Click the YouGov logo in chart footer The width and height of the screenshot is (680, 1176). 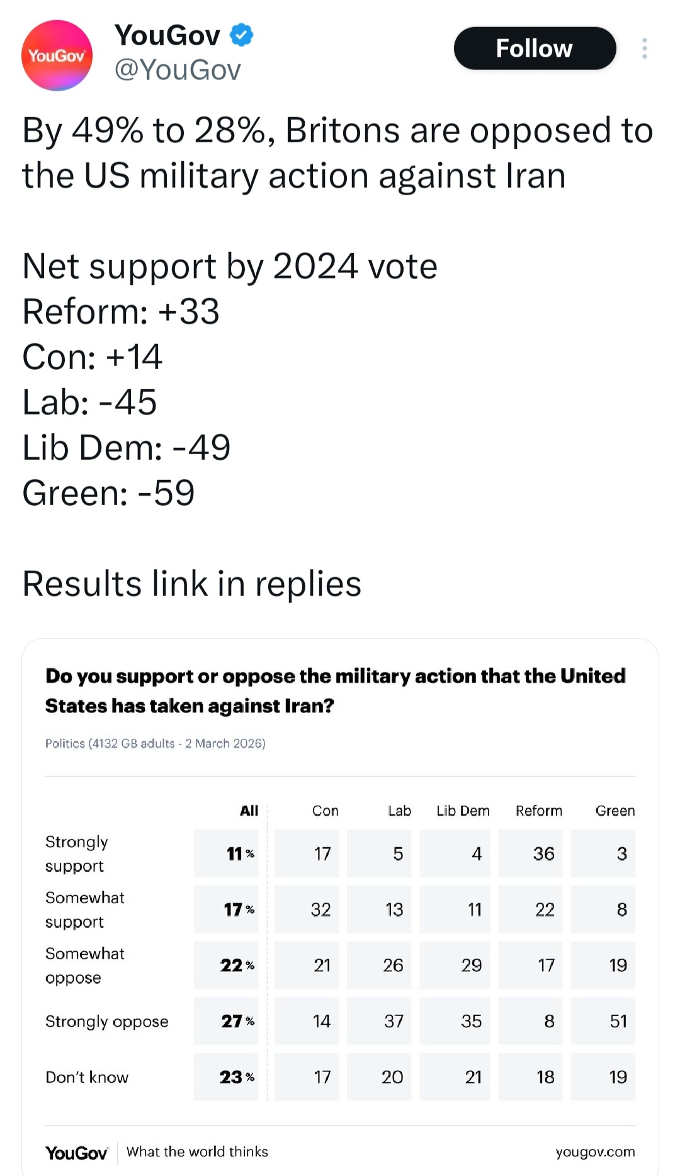(76, 1153)
